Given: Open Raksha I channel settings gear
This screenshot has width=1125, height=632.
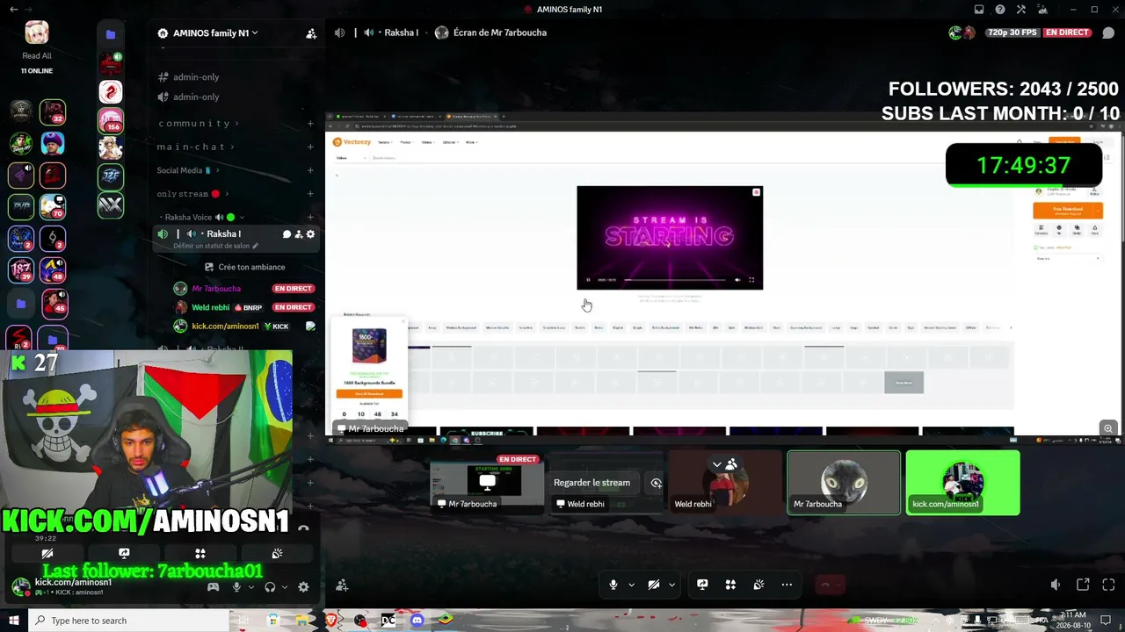Looking at the screenshot, I should click(x=310, y=234).
